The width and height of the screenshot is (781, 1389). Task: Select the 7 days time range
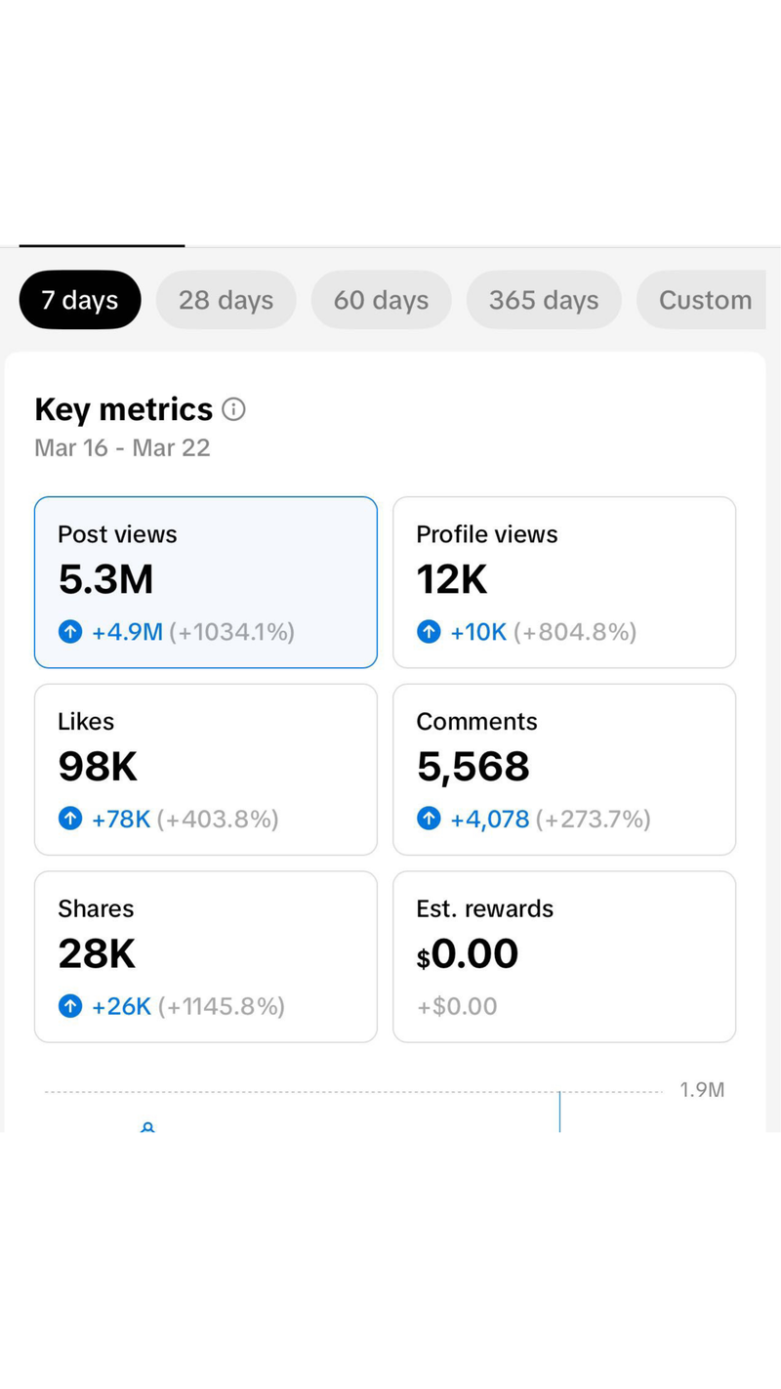[x=80, y=300]
